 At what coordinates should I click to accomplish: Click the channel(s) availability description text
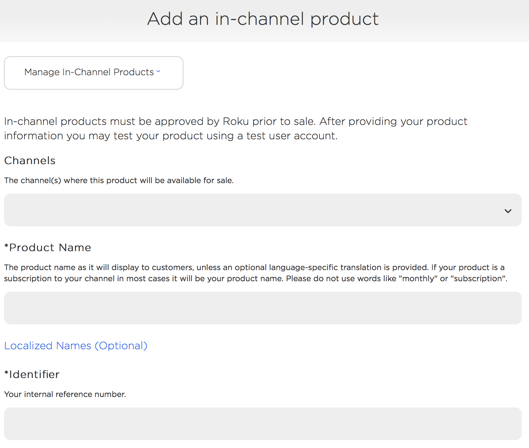tap(119, 181)
